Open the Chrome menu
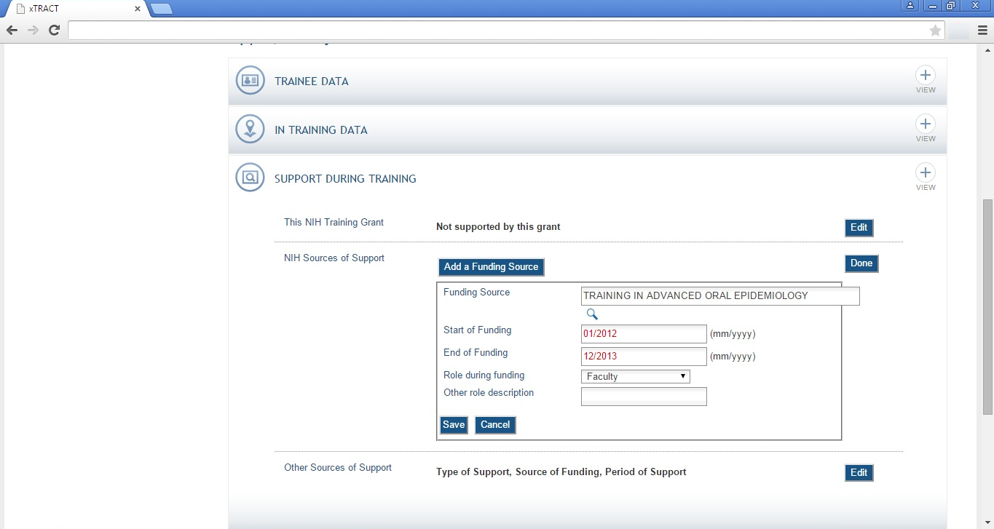The height and width of the screenshot is (529, 994). point(982,31)
